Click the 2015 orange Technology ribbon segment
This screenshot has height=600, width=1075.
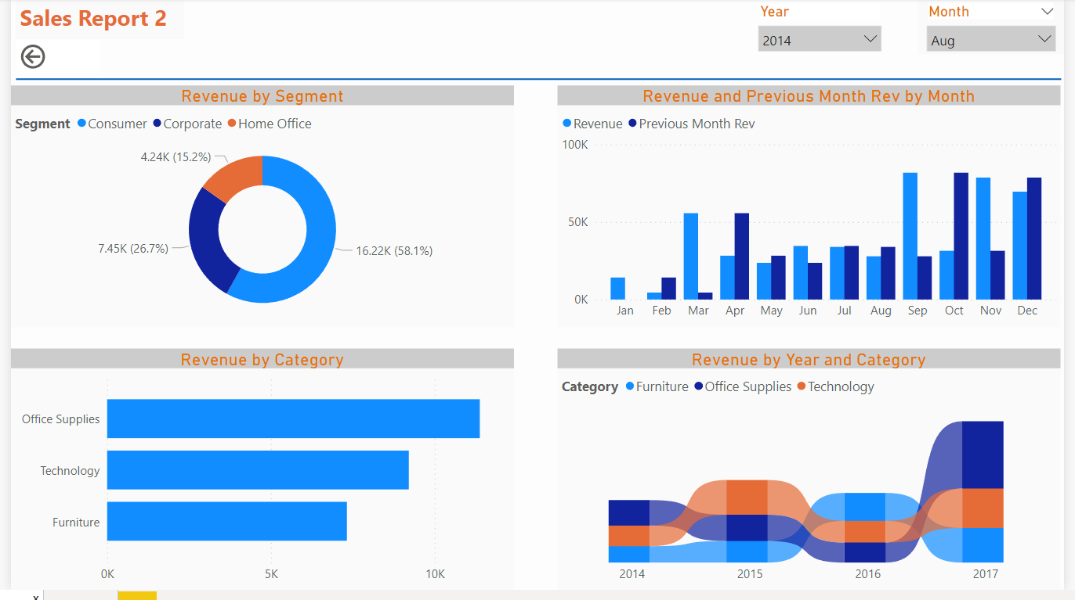point(747,497)
